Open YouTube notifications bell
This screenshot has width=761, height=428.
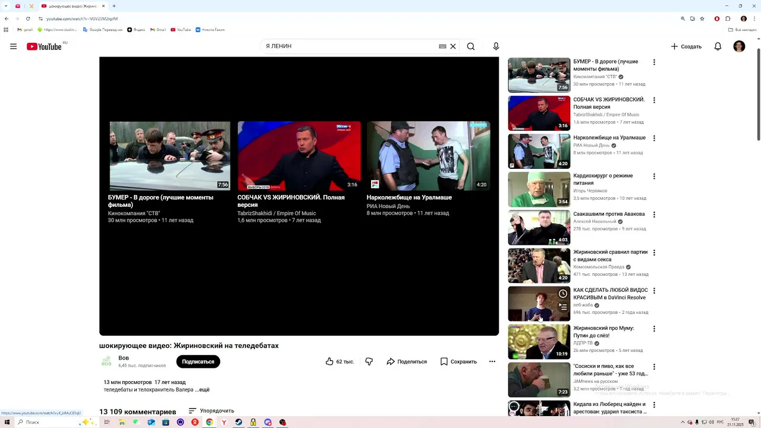(718, 46)
